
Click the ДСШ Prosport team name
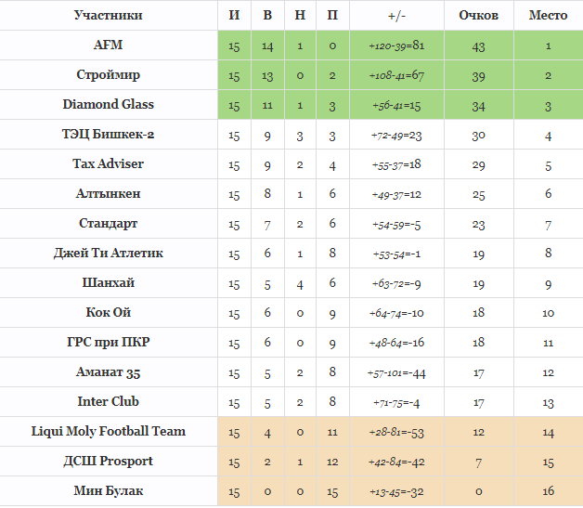(109, 462)
